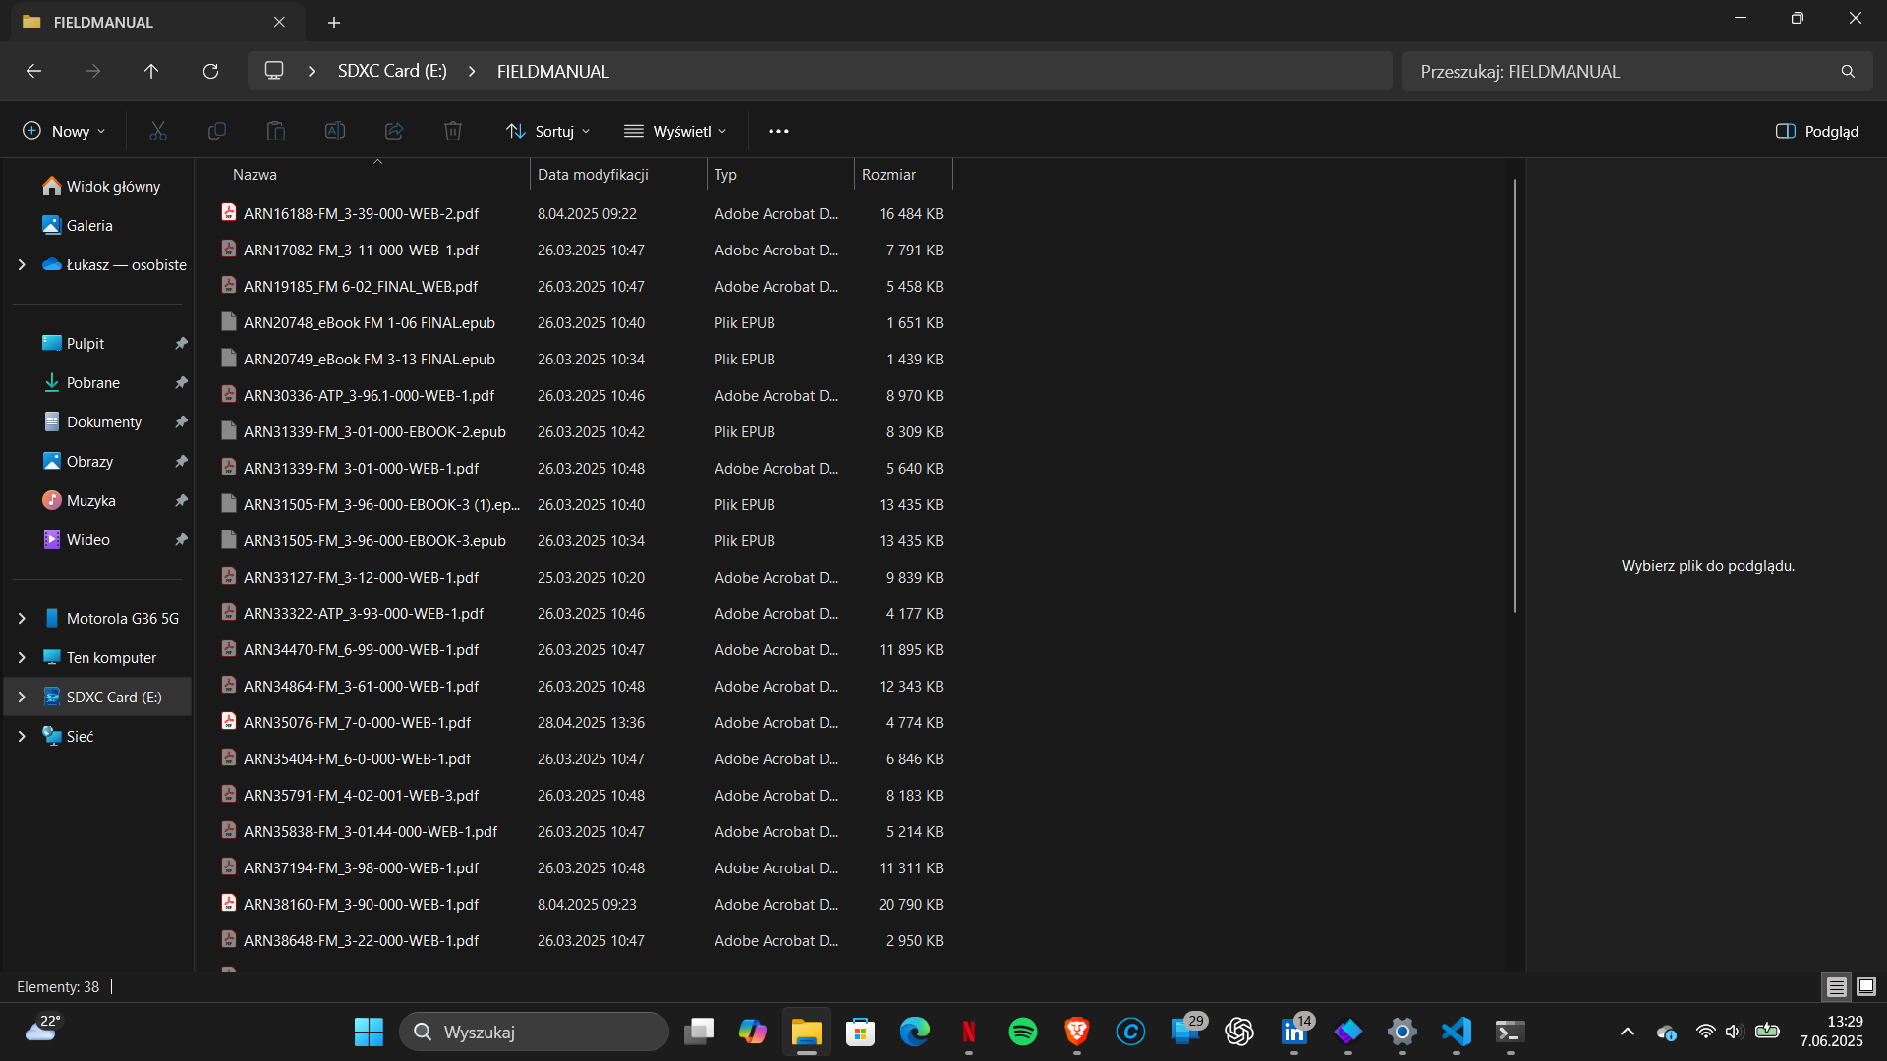Click the Przeszukaj: FIELDMANUAL search box
The height and width of the screenshot is (1061, 1887).
[x=1637, y=71]
